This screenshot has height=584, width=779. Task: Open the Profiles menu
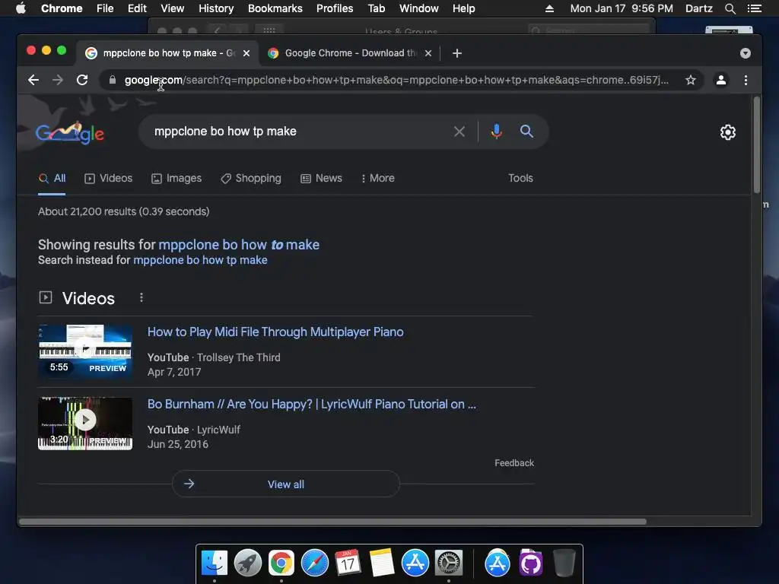point(335,8)
